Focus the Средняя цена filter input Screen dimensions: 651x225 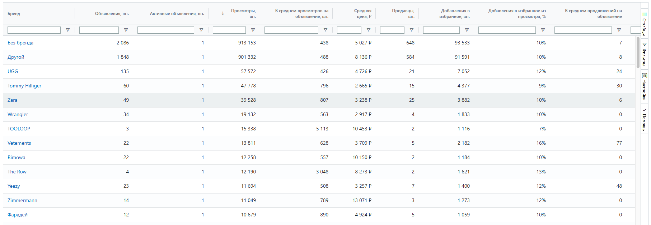click(x=349, y=30)
